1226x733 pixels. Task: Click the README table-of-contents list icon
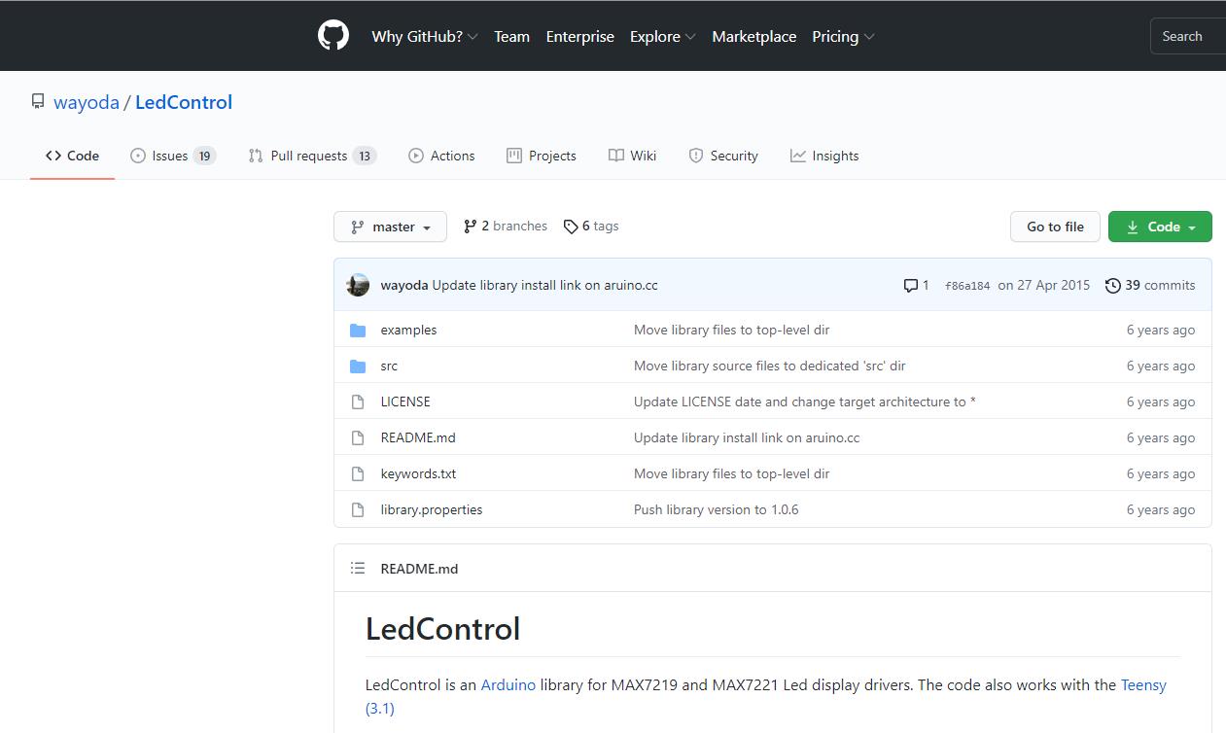[x=358, y=568]
